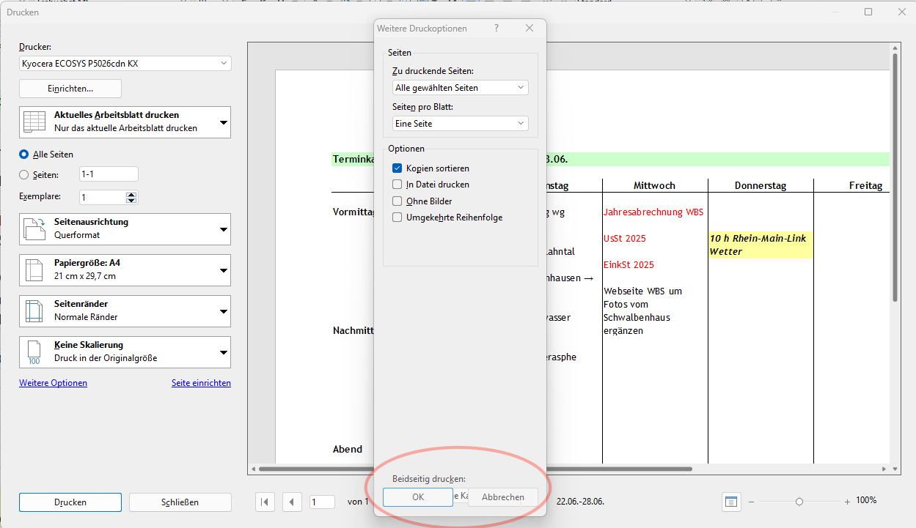This screenshot has height=528, width=916.
Task: Expand the Keine Skalierung dropdown
Action: point(224,352)
